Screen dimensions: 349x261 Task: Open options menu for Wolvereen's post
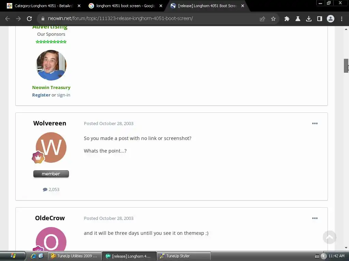[x=315, y=124]
